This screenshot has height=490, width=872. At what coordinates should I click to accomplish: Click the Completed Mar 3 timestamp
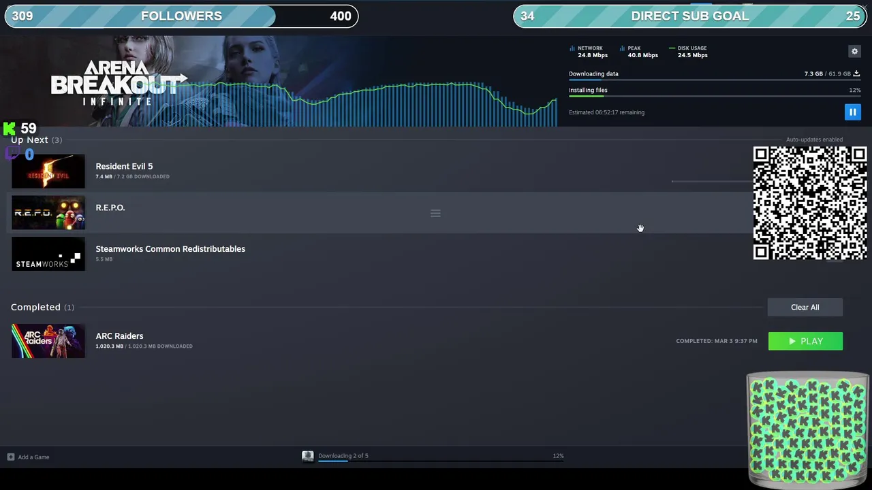tap(717, 341)
